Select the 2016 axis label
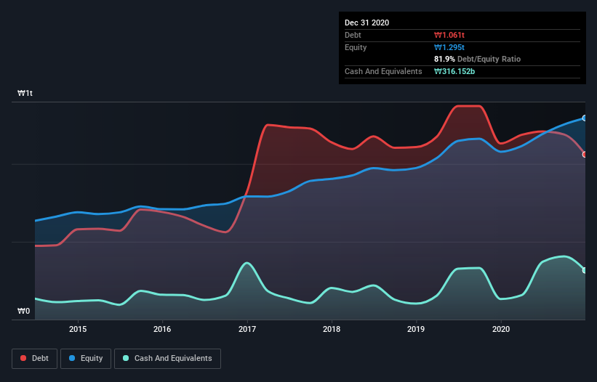 [162, 329]
